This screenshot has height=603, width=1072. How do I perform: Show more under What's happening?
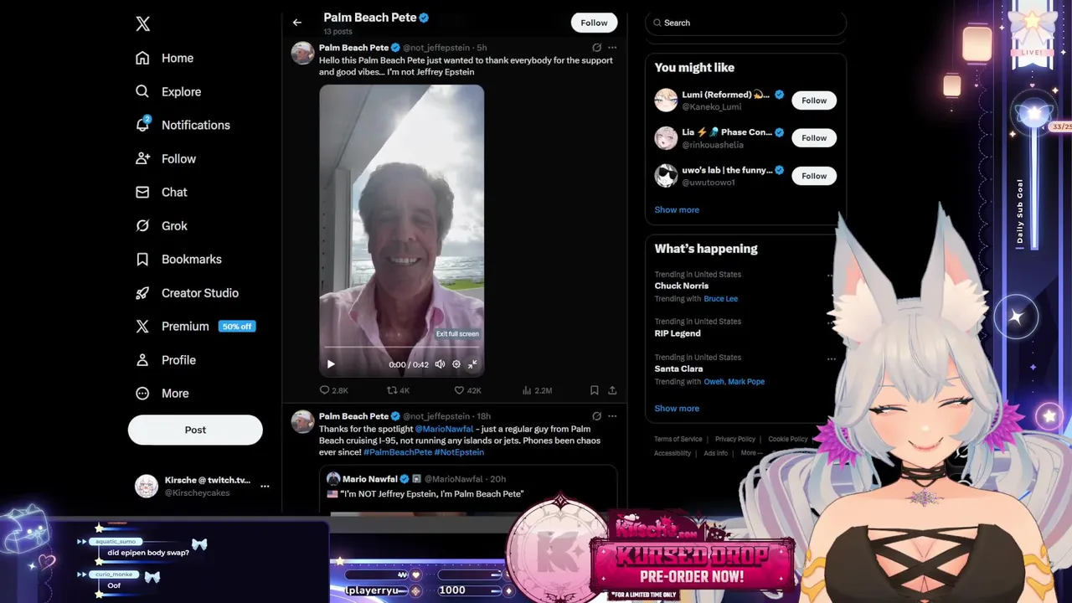pyautogui.click(x=677, y=409)
